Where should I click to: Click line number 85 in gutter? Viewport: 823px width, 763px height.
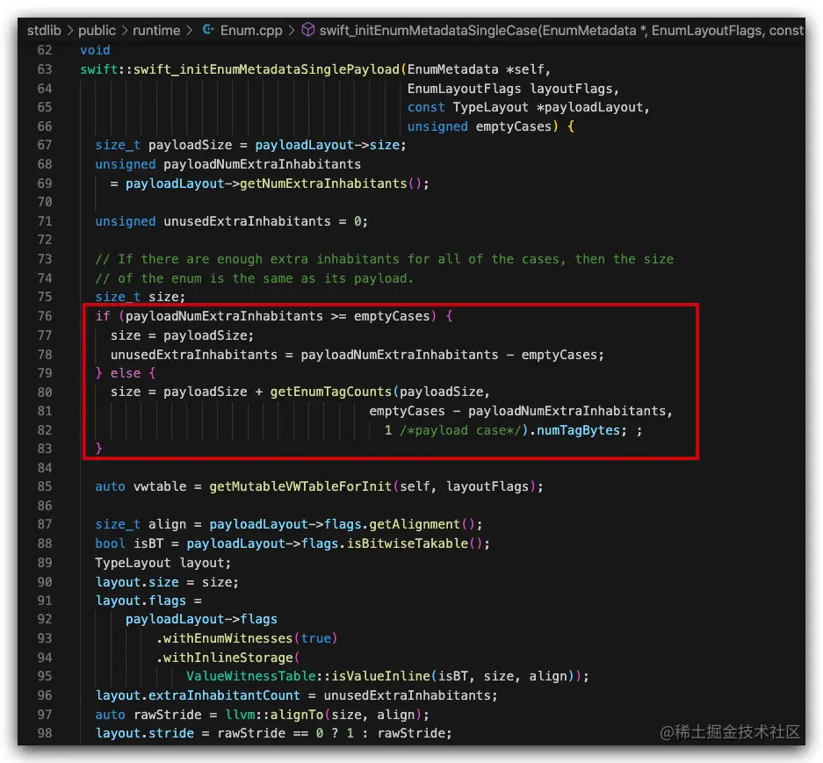coord(45,486)
